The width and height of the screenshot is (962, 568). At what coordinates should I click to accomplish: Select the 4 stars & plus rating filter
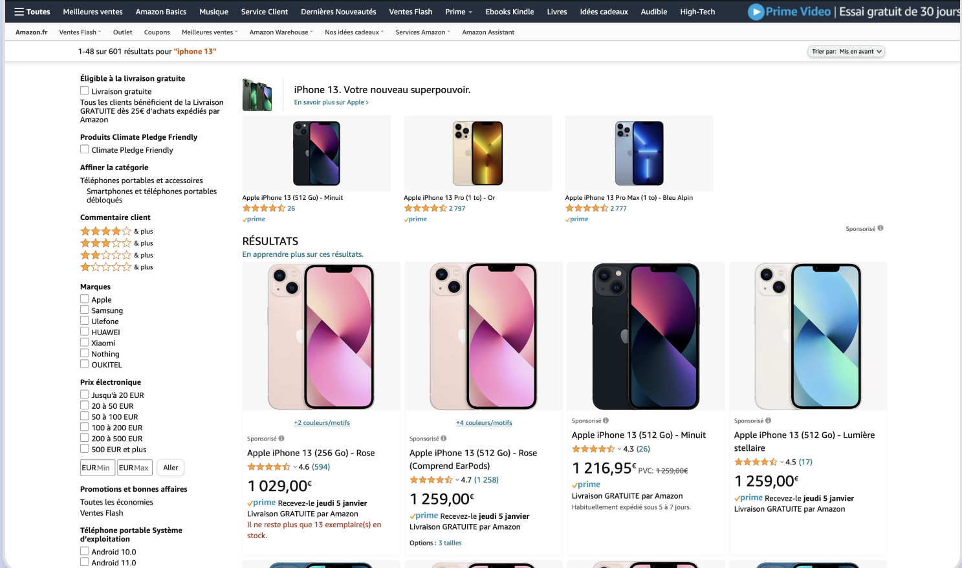pyautogui.click(x=106, y=232)
